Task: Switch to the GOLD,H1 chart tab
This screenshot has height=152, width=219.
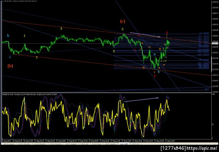Action: pyautogui.click(x=135, y=144)
